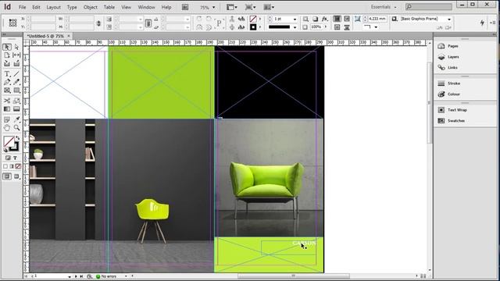Select the Rectangle Frame tool
The height and width of the screenshot is (281, 500).
(x=7, y=91)
